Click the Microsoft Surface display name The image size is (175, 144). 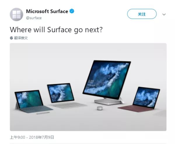pos(47,11)
